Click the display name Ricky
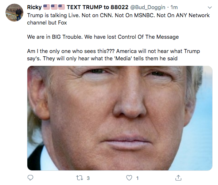This screenshot has width=218, height=185. click(x=34, y=7)
